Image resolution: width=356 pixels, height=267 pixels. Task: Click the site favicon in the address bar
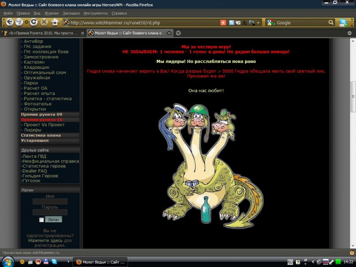[x=66, y=23]
